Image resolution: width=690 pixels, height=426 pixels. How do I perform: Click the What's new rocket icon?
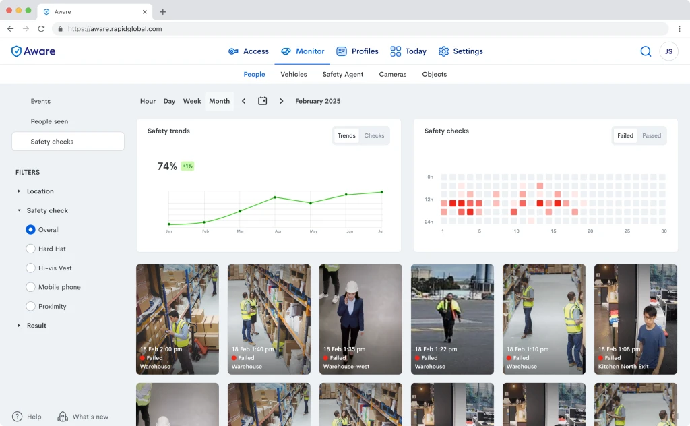[x=63, y=417]
